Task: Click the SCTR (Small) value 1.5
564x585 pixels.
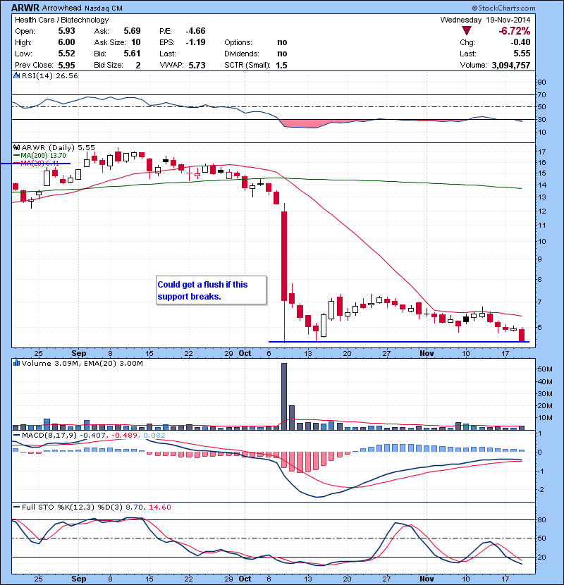Action: (281, 65)
